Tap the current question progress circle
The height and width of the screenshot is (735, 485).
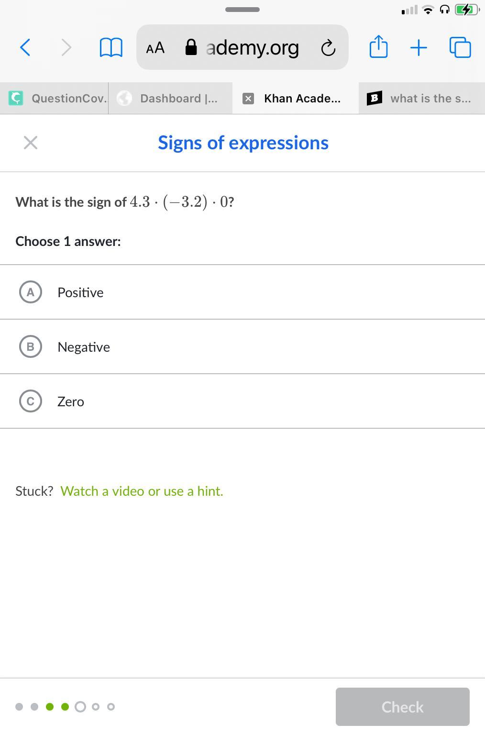coord(80,707)
